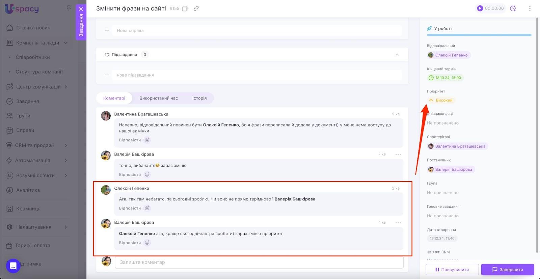Copy task link via chain icon
Screen dimensions: 540x279
click(x=196, y=8)
